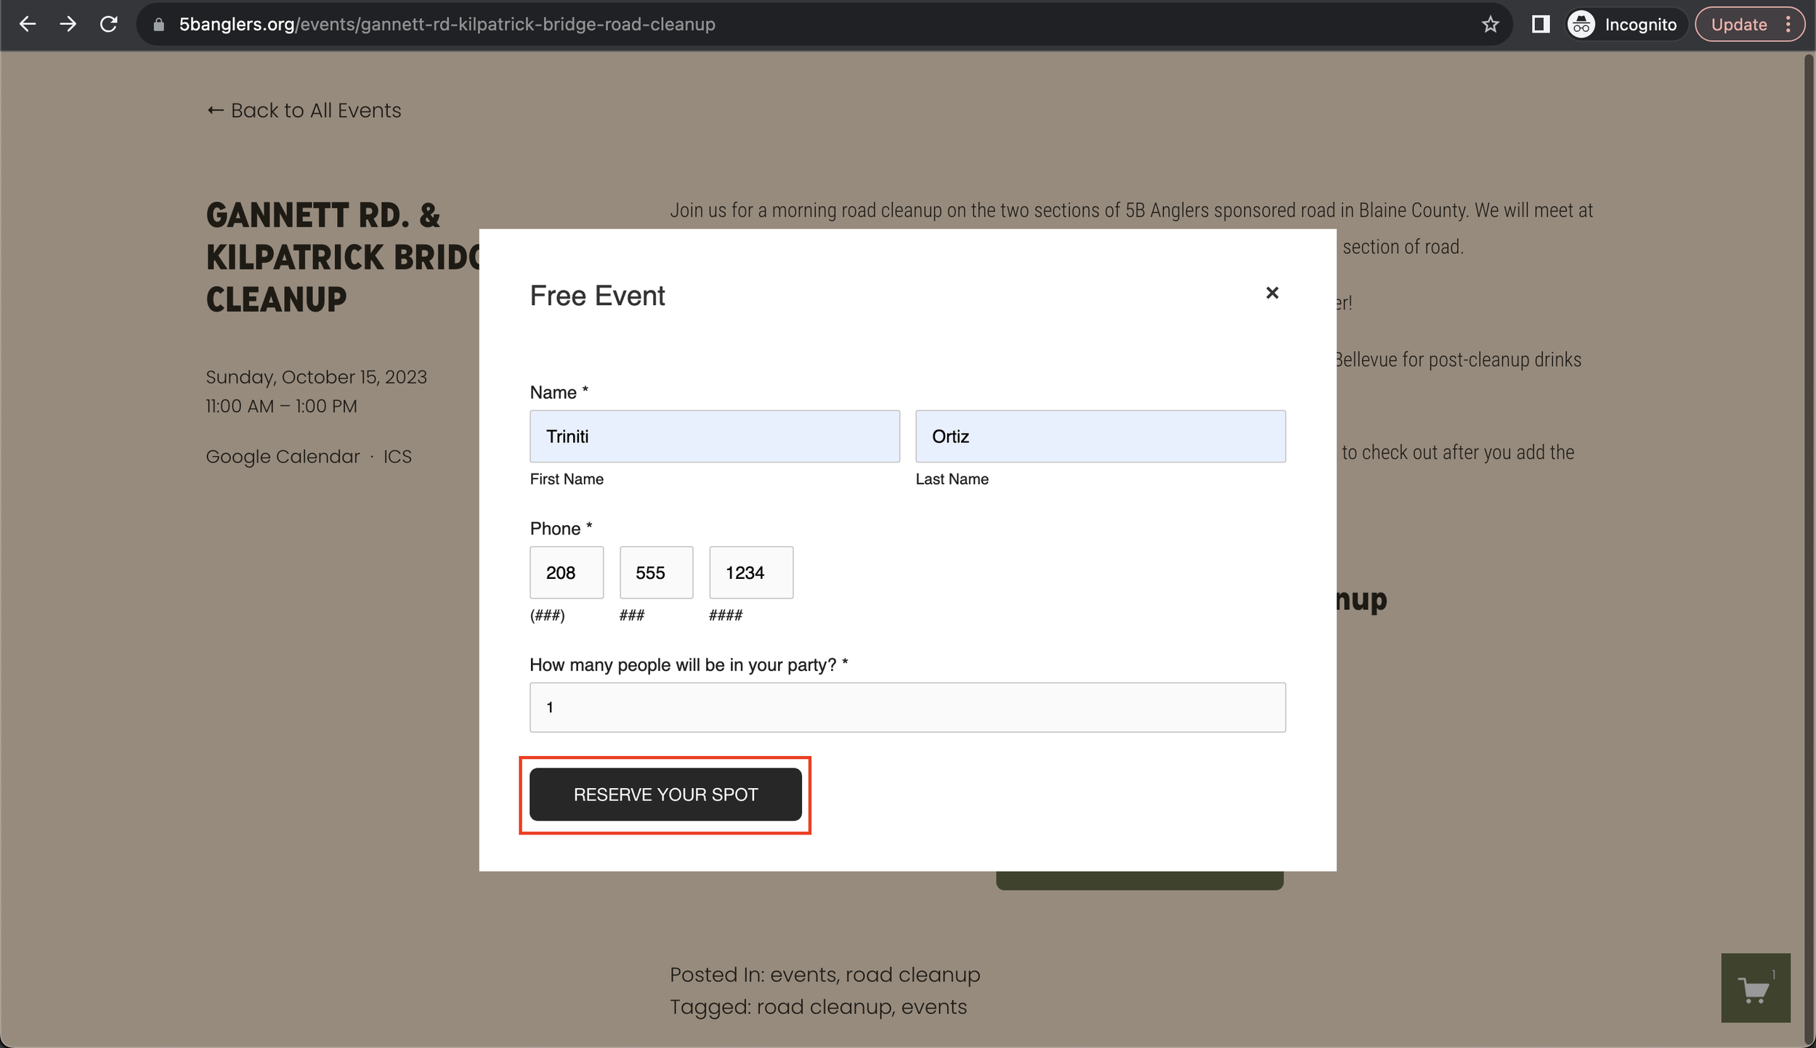Screen dimensions: 1816x1048
Task: Click the browser back arrow
Action: pyautogui.click(x=28, y=24)
